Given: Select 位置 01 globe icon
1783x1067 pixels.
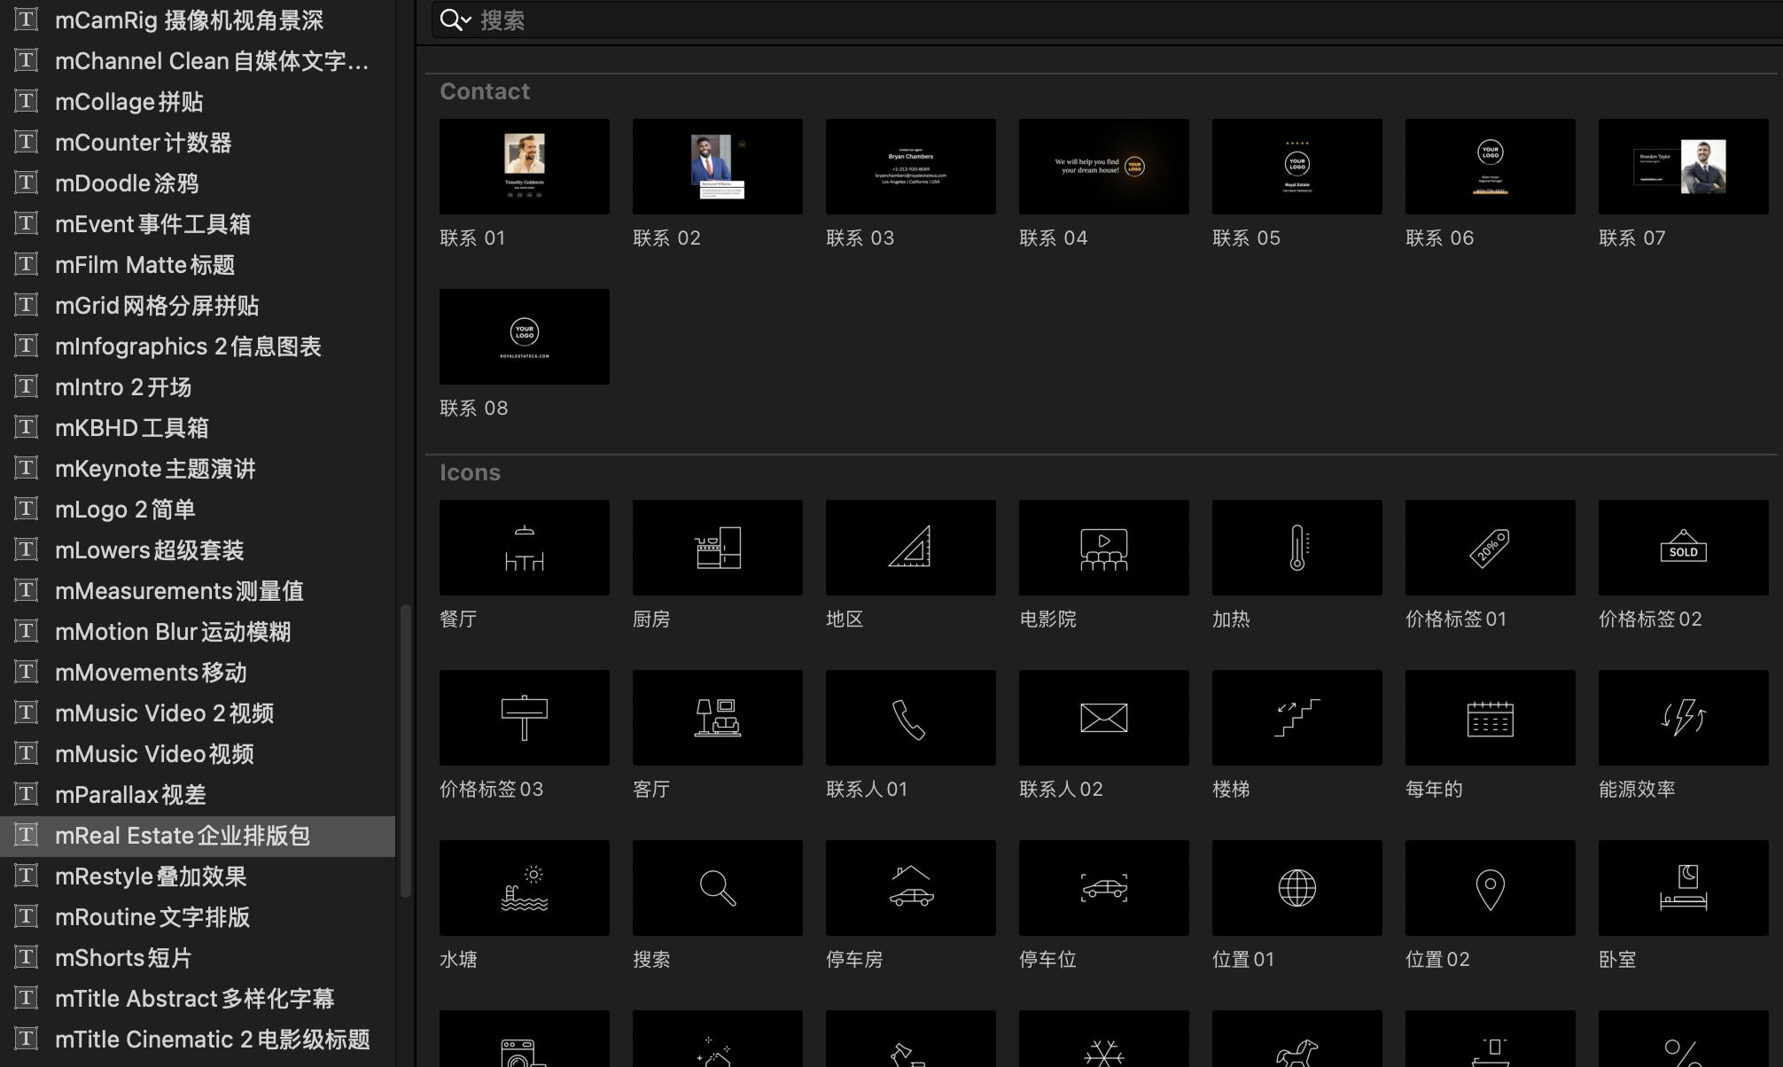Looking at the screenshot, I should tap(1297, 888).
